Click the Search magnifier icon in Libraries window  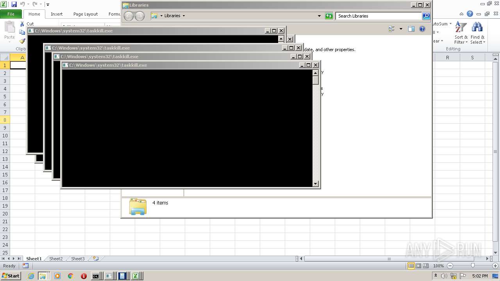[426, 16]
